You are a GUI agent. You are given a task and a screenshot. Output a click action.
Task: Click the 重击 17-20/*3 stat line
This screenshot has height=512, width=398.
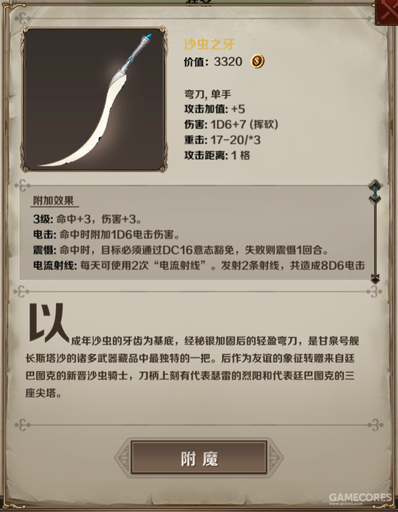(x=222, y=140)
